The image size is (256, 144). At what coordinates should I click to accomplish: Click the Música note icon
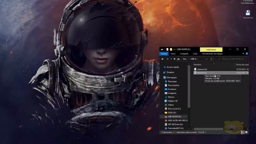(x=166, y=97)
